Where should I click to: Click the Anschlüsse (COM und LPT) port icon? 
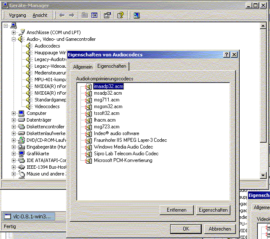[x=22, y=32]
